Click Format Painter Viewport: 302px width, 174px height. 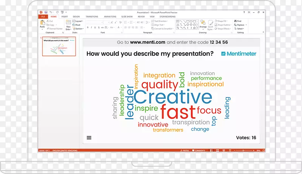54,29
